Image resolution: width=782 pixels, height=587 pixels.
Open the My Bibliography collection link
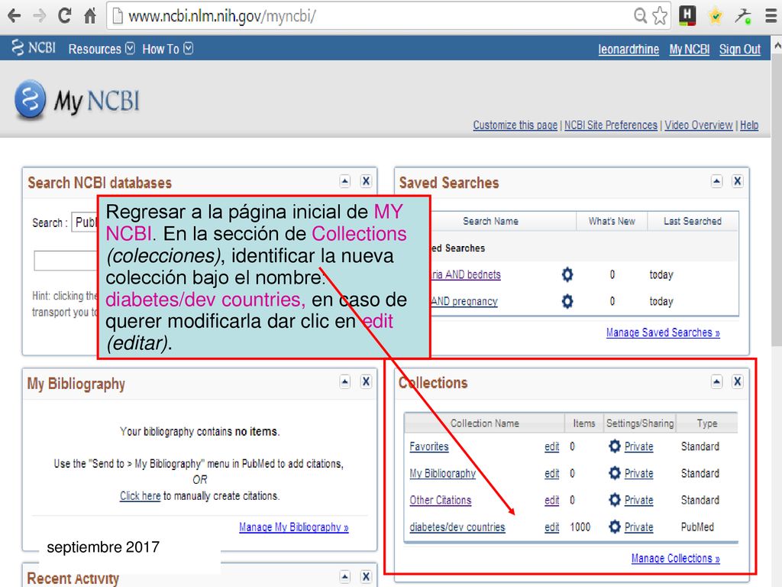coord(442,473)
